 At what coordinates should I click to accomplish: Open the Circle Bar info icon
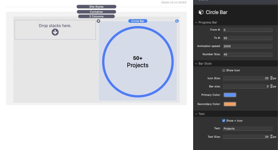point(177,21)
